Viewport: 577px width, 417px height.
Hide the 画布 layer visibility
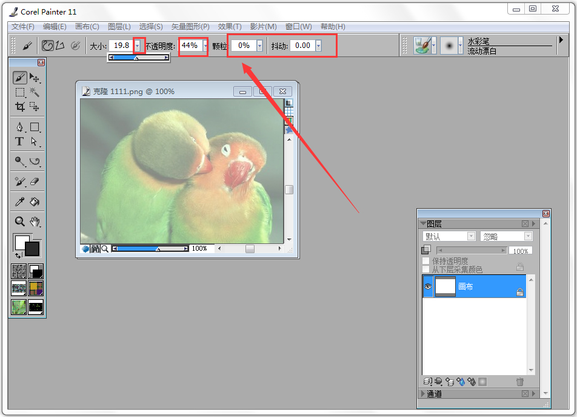(x=428, y=286)
